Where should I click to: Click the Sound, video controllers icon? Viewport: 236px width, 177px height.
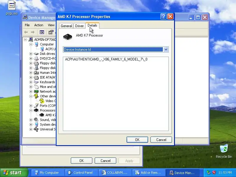point(36,120)
